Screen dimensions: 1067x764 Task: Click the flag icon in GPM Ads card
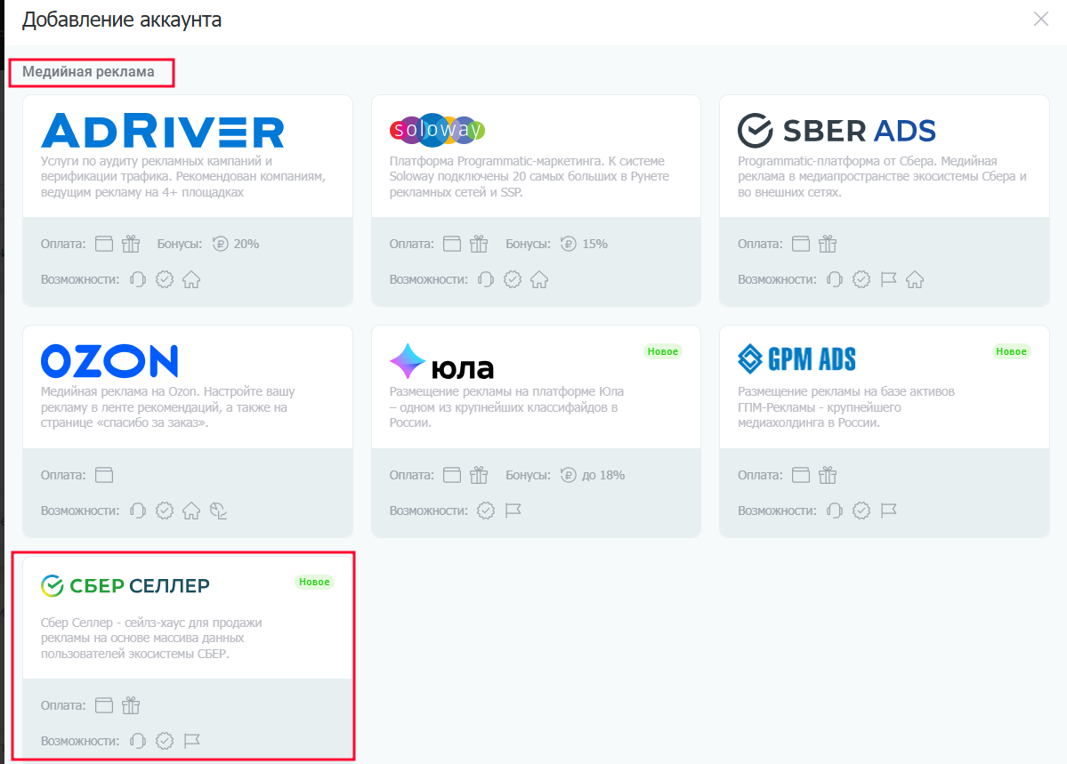pyautogui.click(x=888, y=511)
